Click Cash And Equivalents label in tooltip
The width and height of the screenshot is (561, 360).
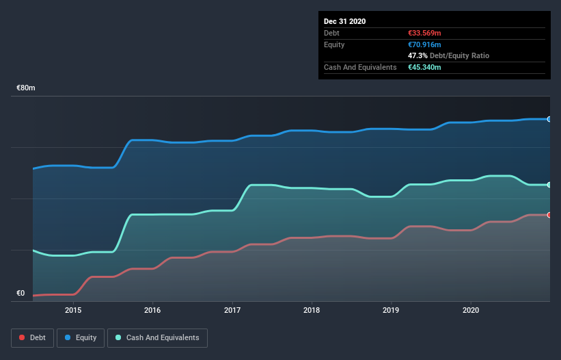[x=360, y=67]
